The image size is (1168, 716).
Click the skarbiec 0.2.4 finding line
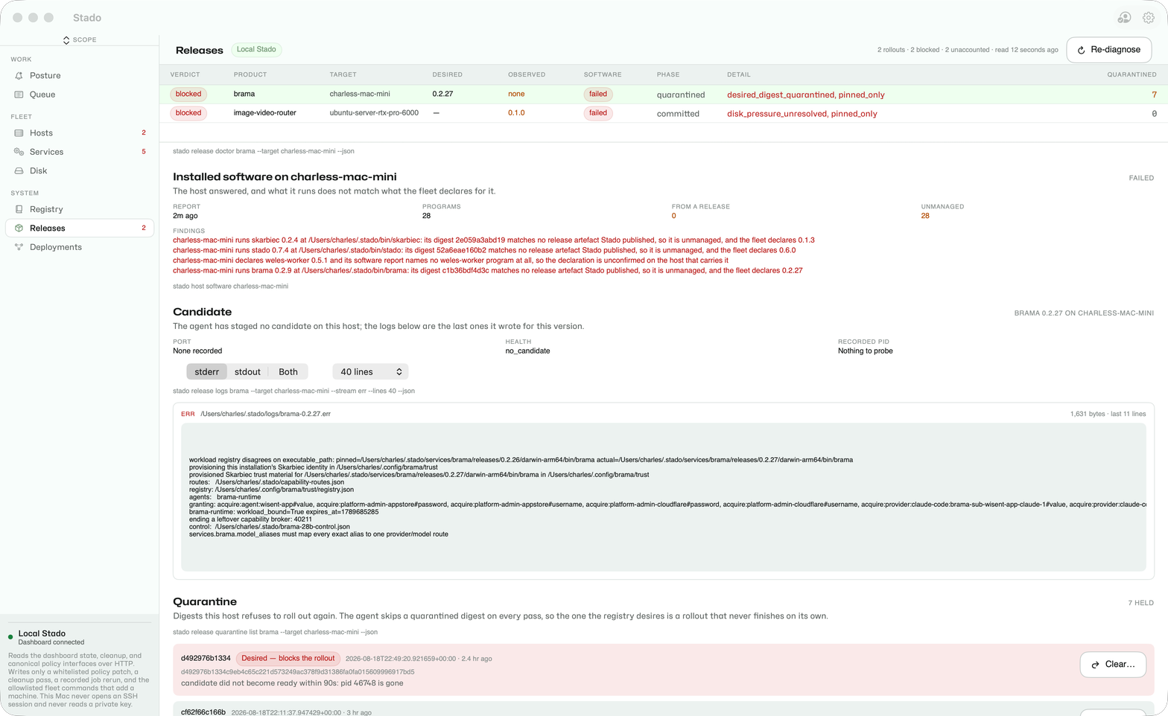[494, 240]
